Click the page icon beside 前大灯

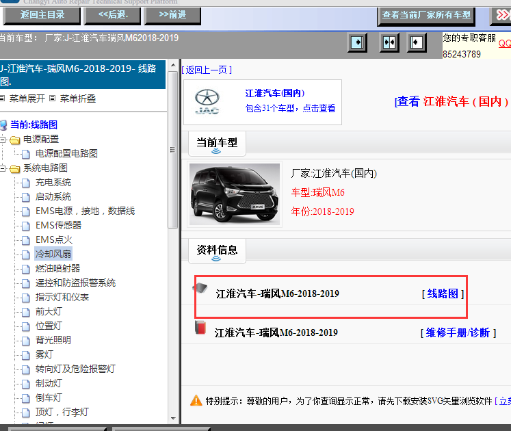pyautogui.click(x=26, y=312)
